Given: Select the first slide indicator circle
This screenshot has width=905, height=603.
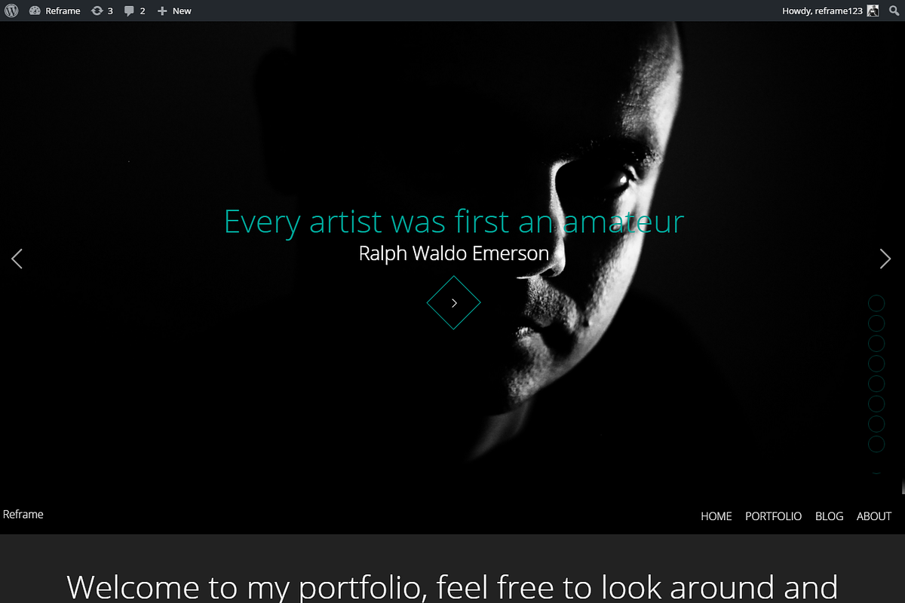Looking at the screenshot, I should (876, 303).
